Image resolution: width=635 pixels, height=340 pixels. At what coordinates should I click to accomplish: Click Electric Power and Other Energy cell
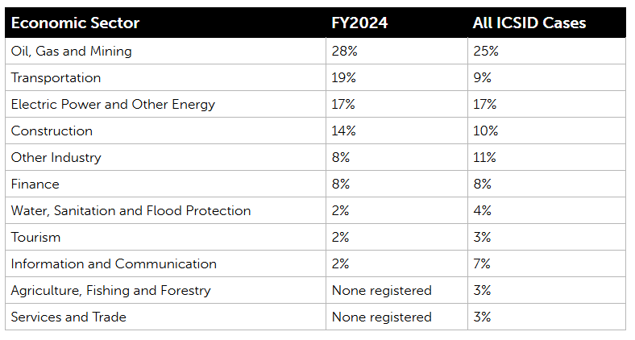[113, 105]
